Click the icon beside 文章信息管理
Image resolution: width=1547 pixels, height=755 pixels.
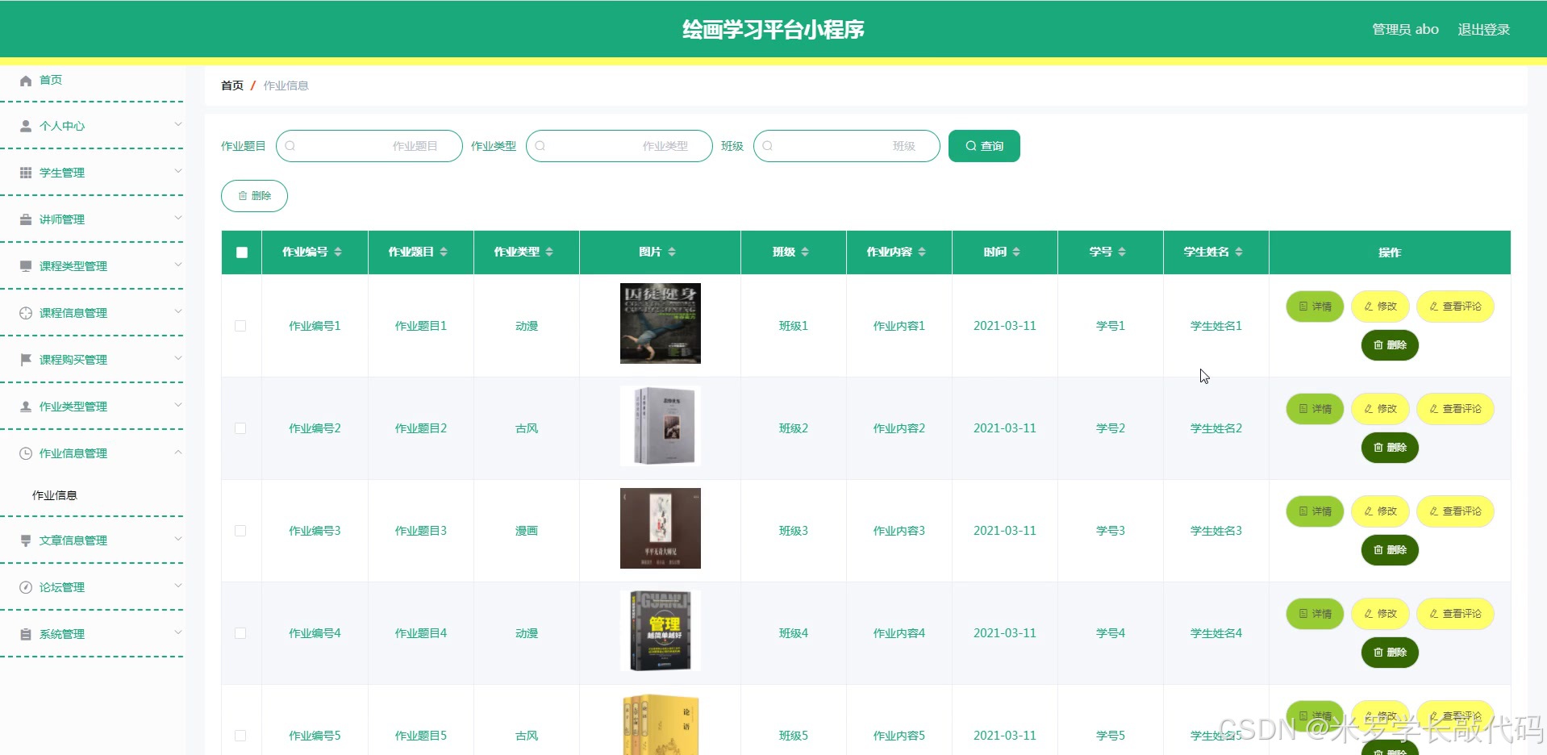click(26, 541)
